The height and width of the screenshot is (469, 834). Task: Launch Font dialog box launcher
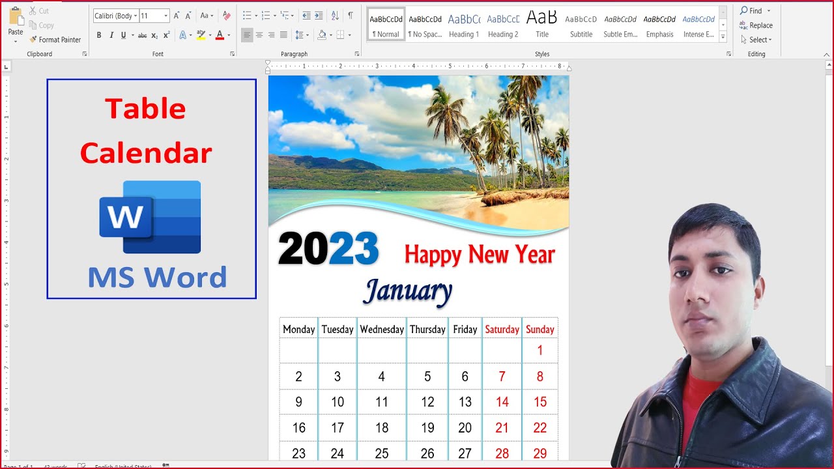(x=233, y=54)
